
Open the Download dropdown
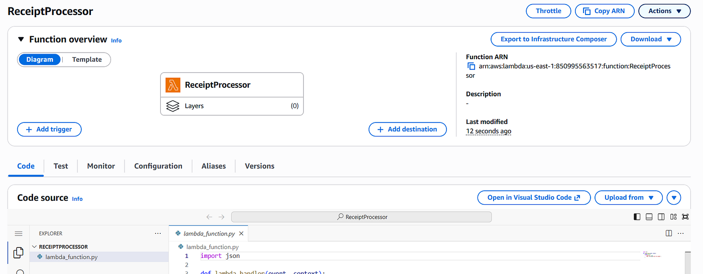click(x=651, y=39)
